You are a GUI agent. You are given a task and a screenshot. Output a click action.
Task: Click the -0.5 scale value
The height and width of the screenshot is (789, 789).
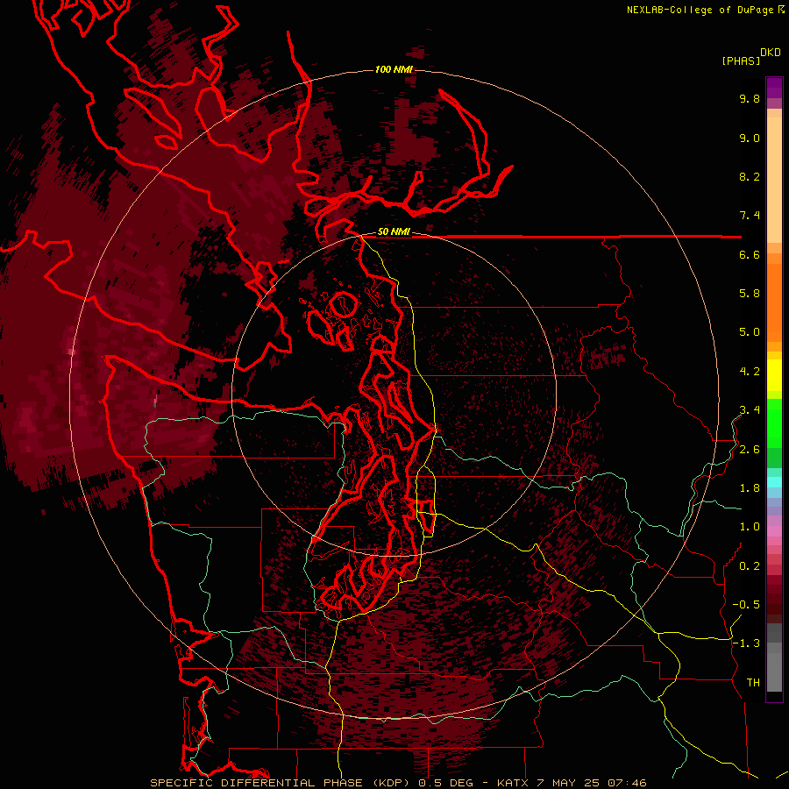[746, 605]
